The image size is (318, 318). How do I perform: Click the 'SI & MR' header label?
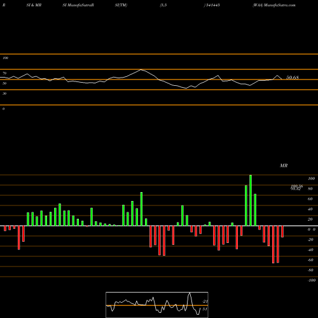pyautogui.click(x=34, y=5)
